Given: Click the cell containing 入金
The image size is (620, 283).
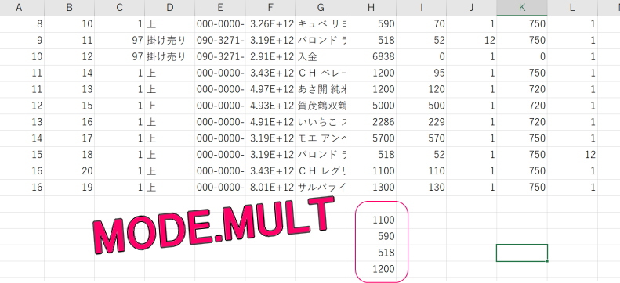Looking at the screenshot, I should (321, 57).
